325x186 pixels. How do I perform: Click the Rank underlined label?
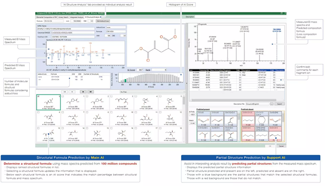[x=148, y=70]
